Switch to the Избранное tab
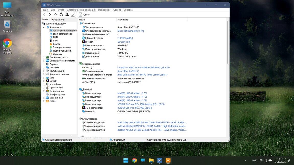 58,20
